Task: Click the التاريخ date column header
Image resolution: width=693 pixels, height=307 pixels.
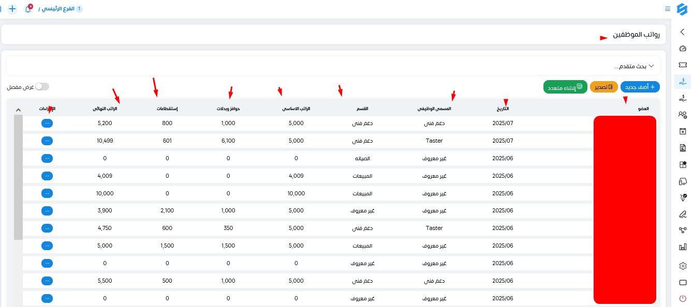Action: 503,109
